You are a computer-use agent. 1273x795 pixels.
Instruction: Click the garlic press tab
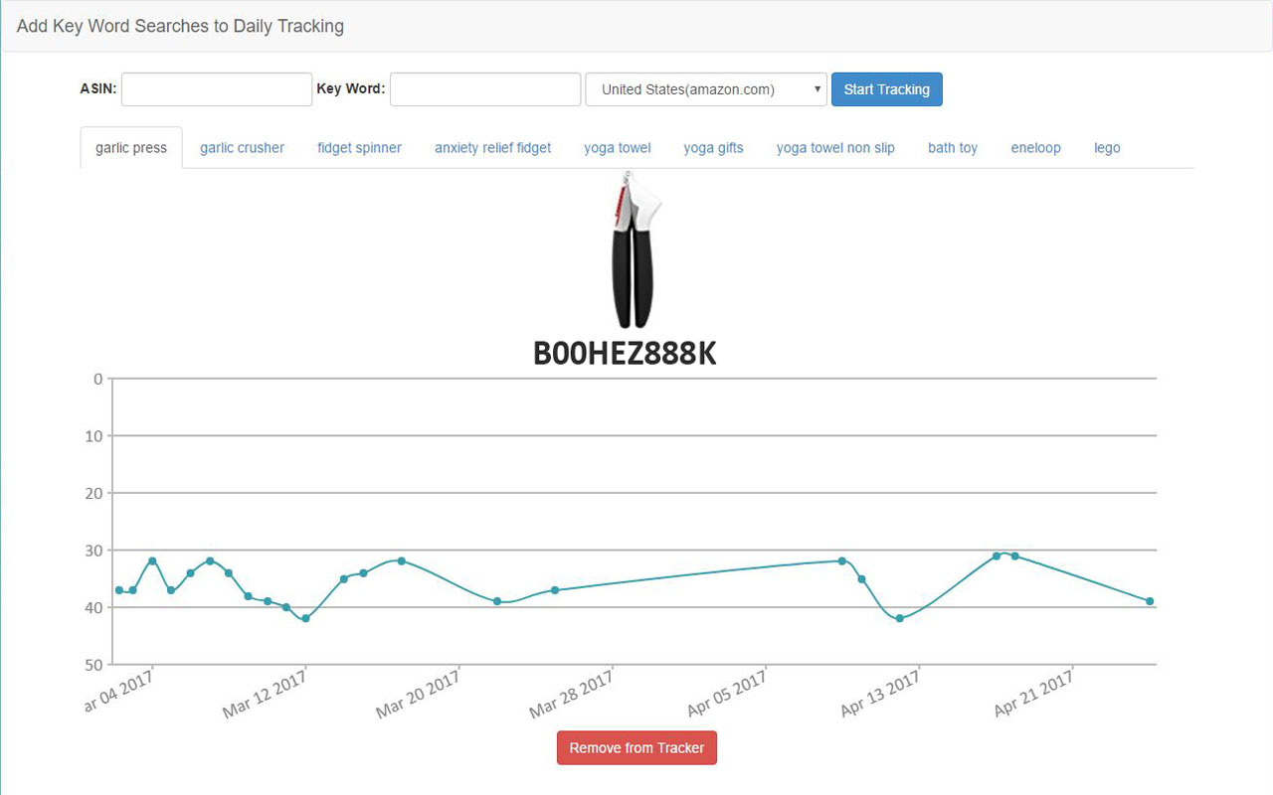(x=130, y=147)
